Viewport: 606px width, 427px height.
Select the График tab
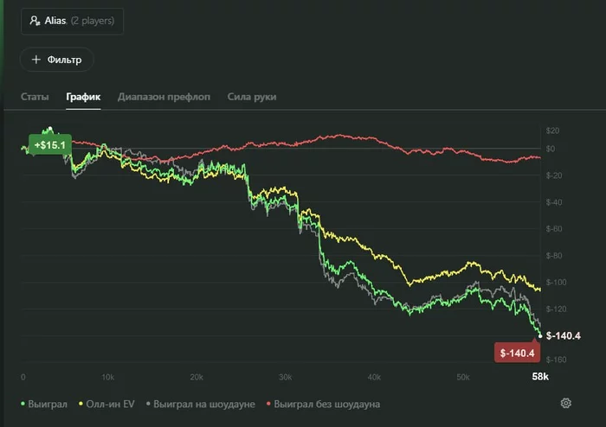pyautogui.click(x=83, y=97)
